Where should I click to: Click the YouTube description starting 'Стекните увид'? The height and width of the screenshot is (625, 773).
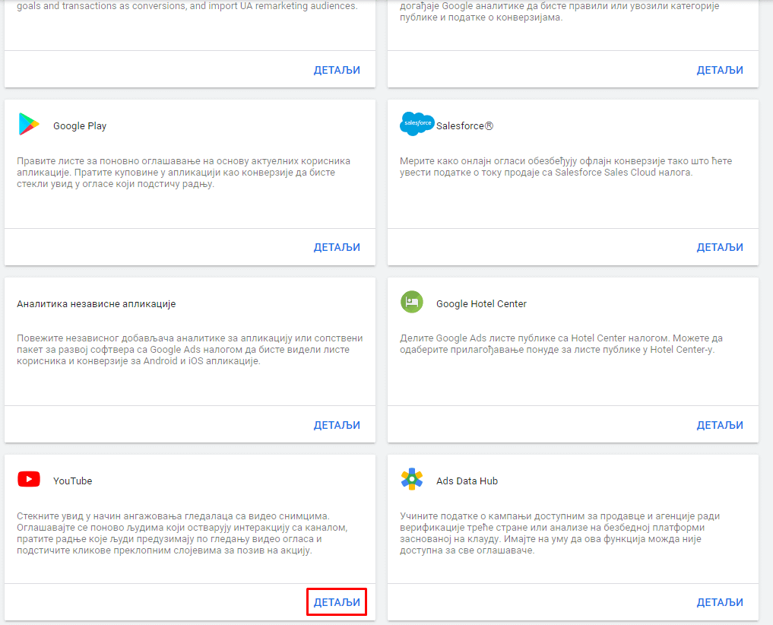coord(182,533)
